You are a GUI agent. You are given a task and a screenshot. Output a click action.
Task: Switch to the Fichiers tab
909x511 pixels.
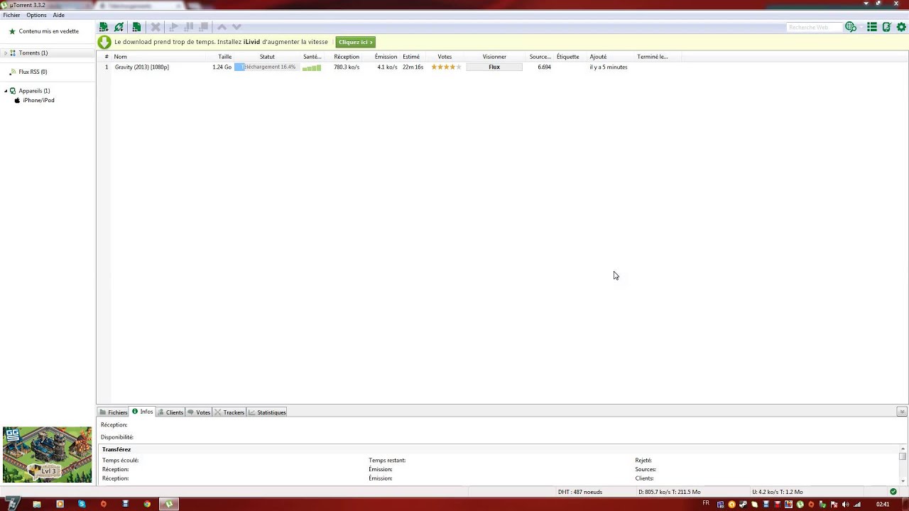click(113, 412)
